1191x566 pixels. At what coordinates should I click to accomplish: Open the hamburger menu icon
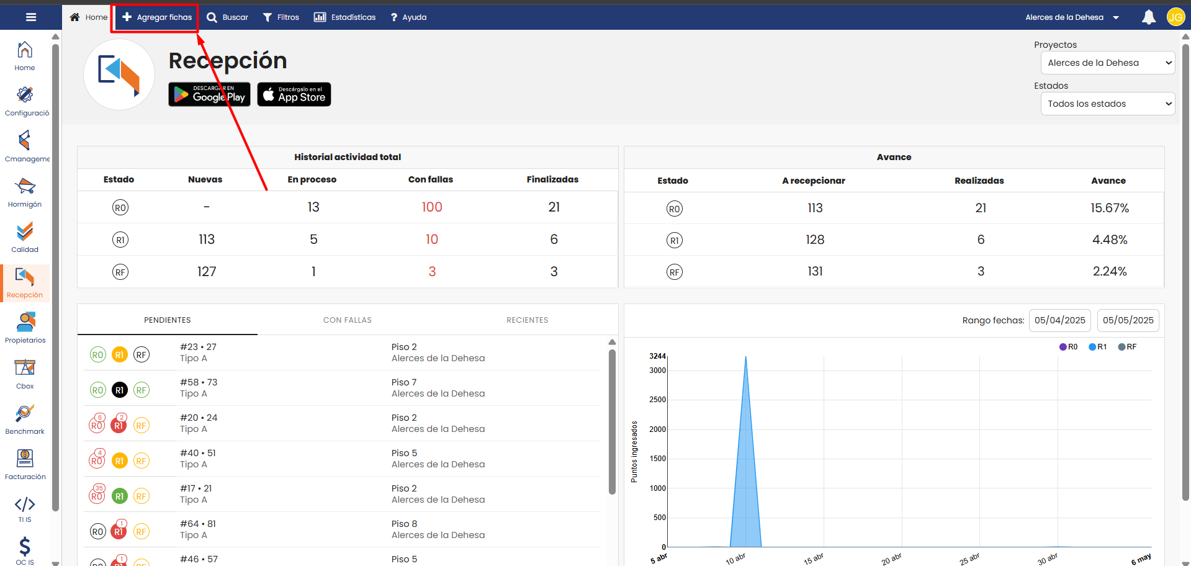[x=30, y=17]
